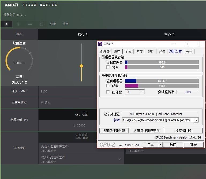Click the 測試處理器分數 button
The width and height of the screenshot is (206, 179).
click(x=114, y=130)
